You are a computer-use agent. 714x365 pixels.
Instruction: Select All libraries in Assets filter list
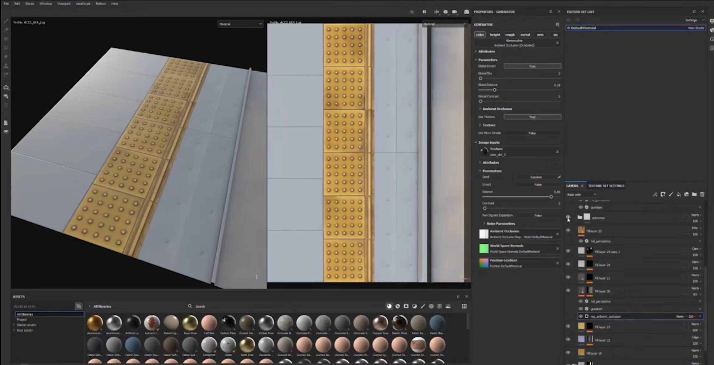pos(49,314)
